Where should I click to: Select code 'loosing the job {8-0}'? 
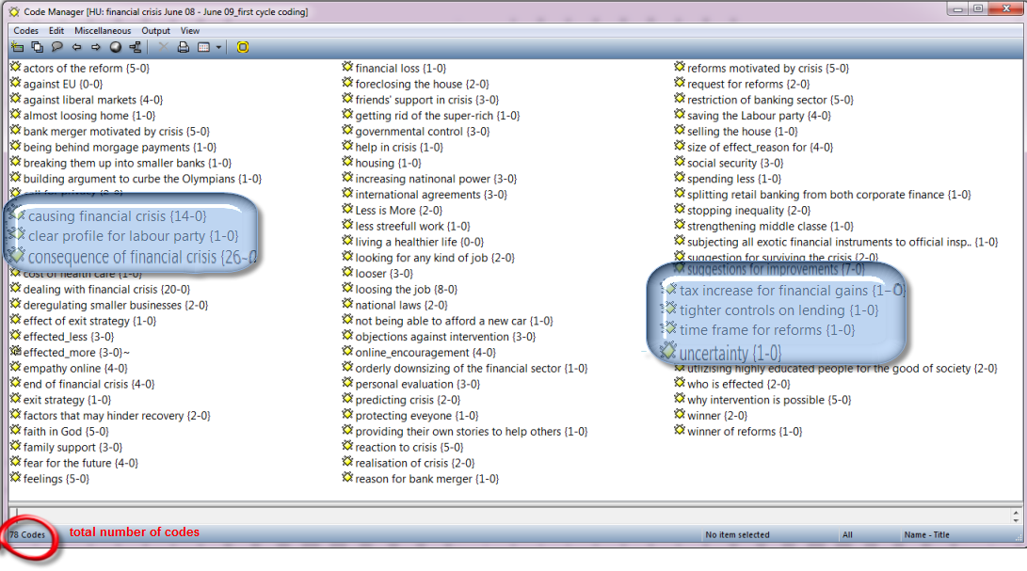(x=406, y=290)
